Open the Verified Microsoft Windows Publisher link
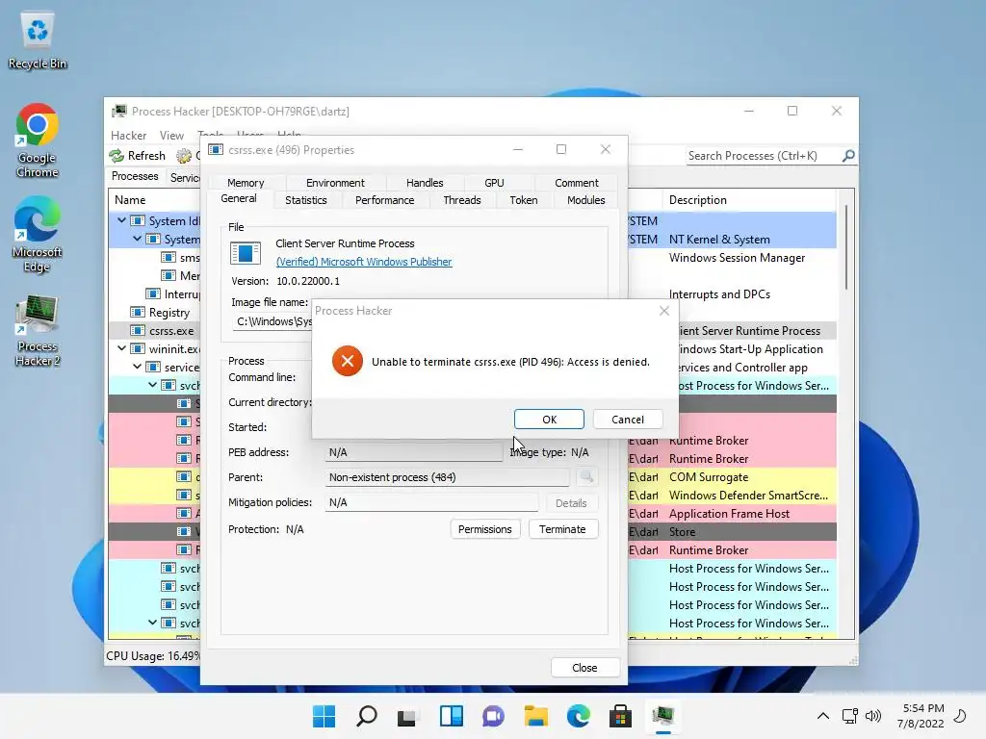Screen dimensions: 986x739 click(x=364, y=262)
